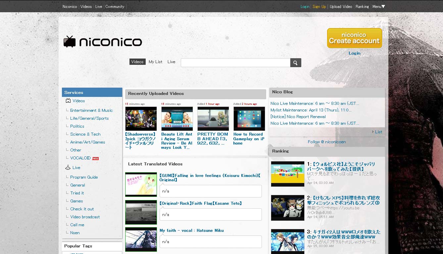Open ranking number 3 video thumbnail
Viewport: 443px width, 254px height.
click(x=288, y=241)
